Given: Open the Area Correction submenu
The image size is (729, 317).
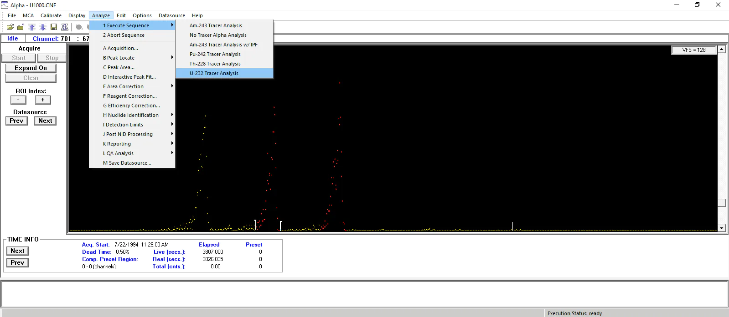Looking at the screenshot, I should tap(132, 86).
